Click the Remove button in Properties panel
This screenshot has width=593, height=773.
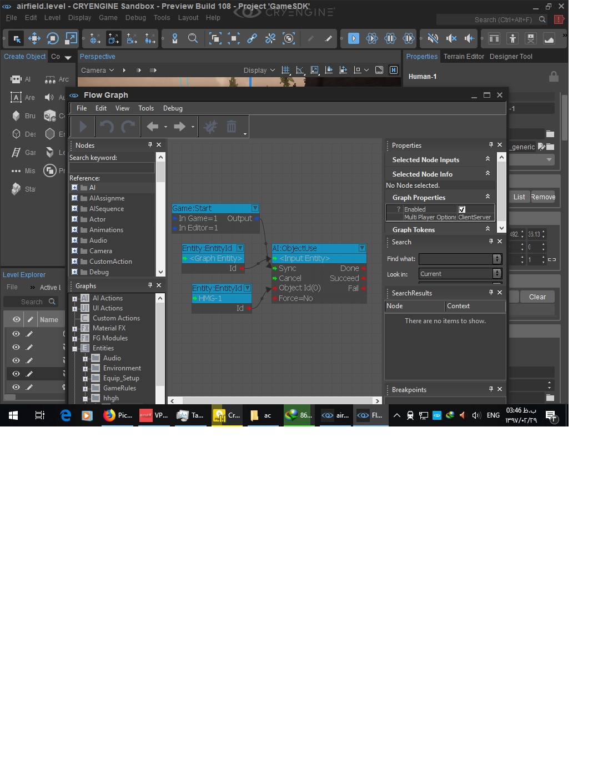(543, 197)
